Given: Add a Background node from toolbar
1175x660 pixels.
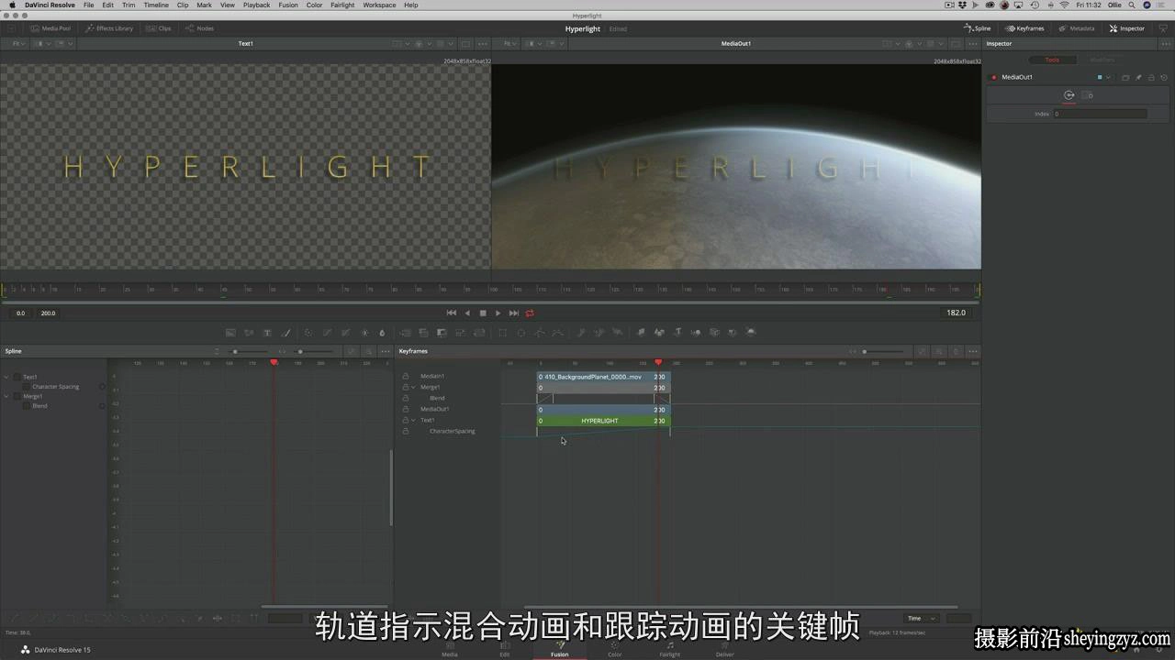Looking at the screenshot, I should pos(230,333).
